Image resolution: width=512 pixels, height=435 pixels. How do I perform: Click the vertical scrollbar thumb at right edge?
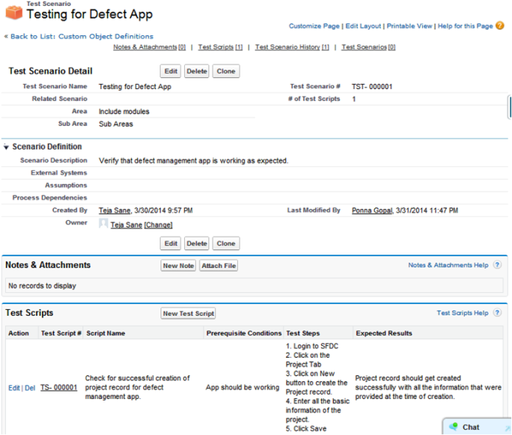(x=510, y=107)
